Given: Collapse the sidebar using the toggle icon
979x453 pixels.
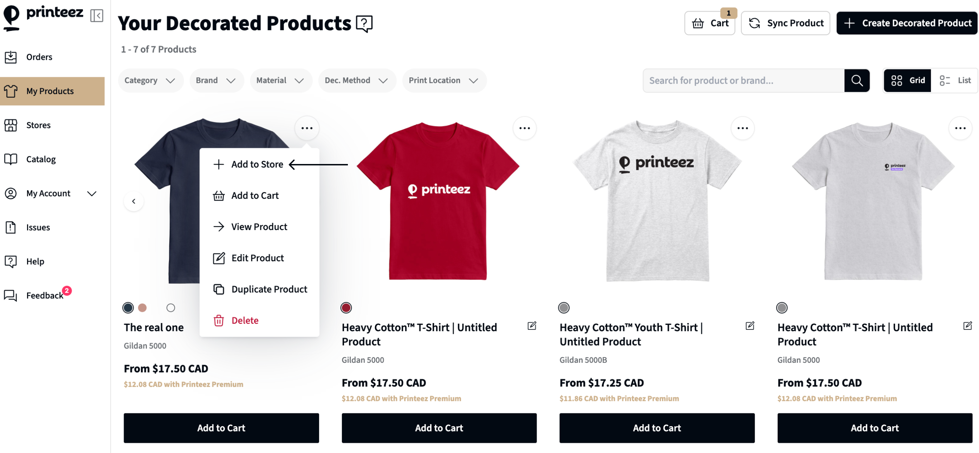Looking at the screenshot, I should tap(97, 15).
